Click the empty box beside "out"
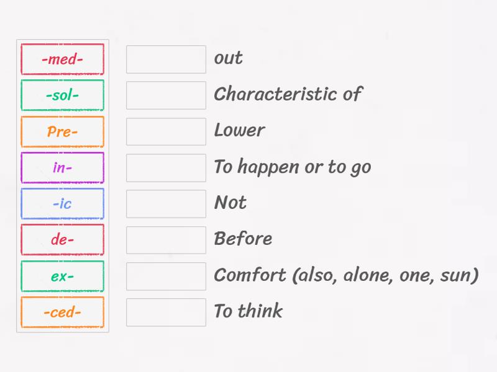The image size is (497, 372). 166,60
